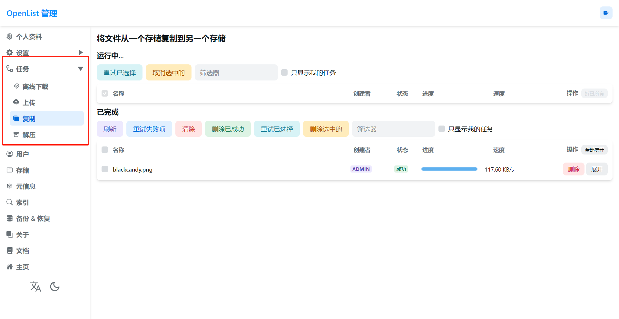619x319 pixels.
Task: Click the book icon beside 文档
Action: pos(10,250)
